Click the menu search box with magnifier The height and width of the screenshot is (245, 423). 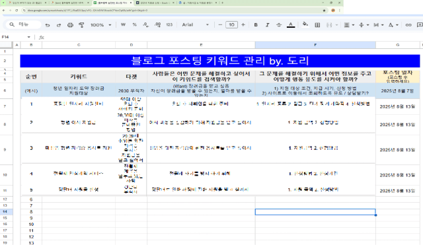(23, 24)
